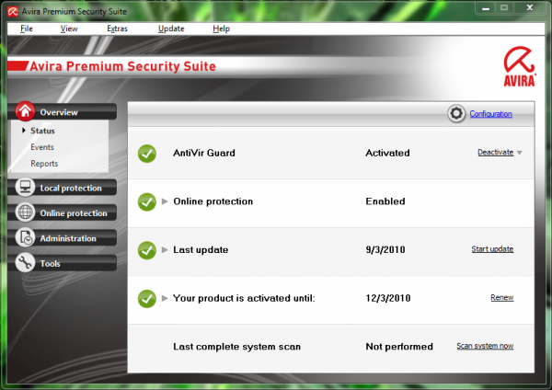
Task: Open the Extras menu
Action: 117,29
